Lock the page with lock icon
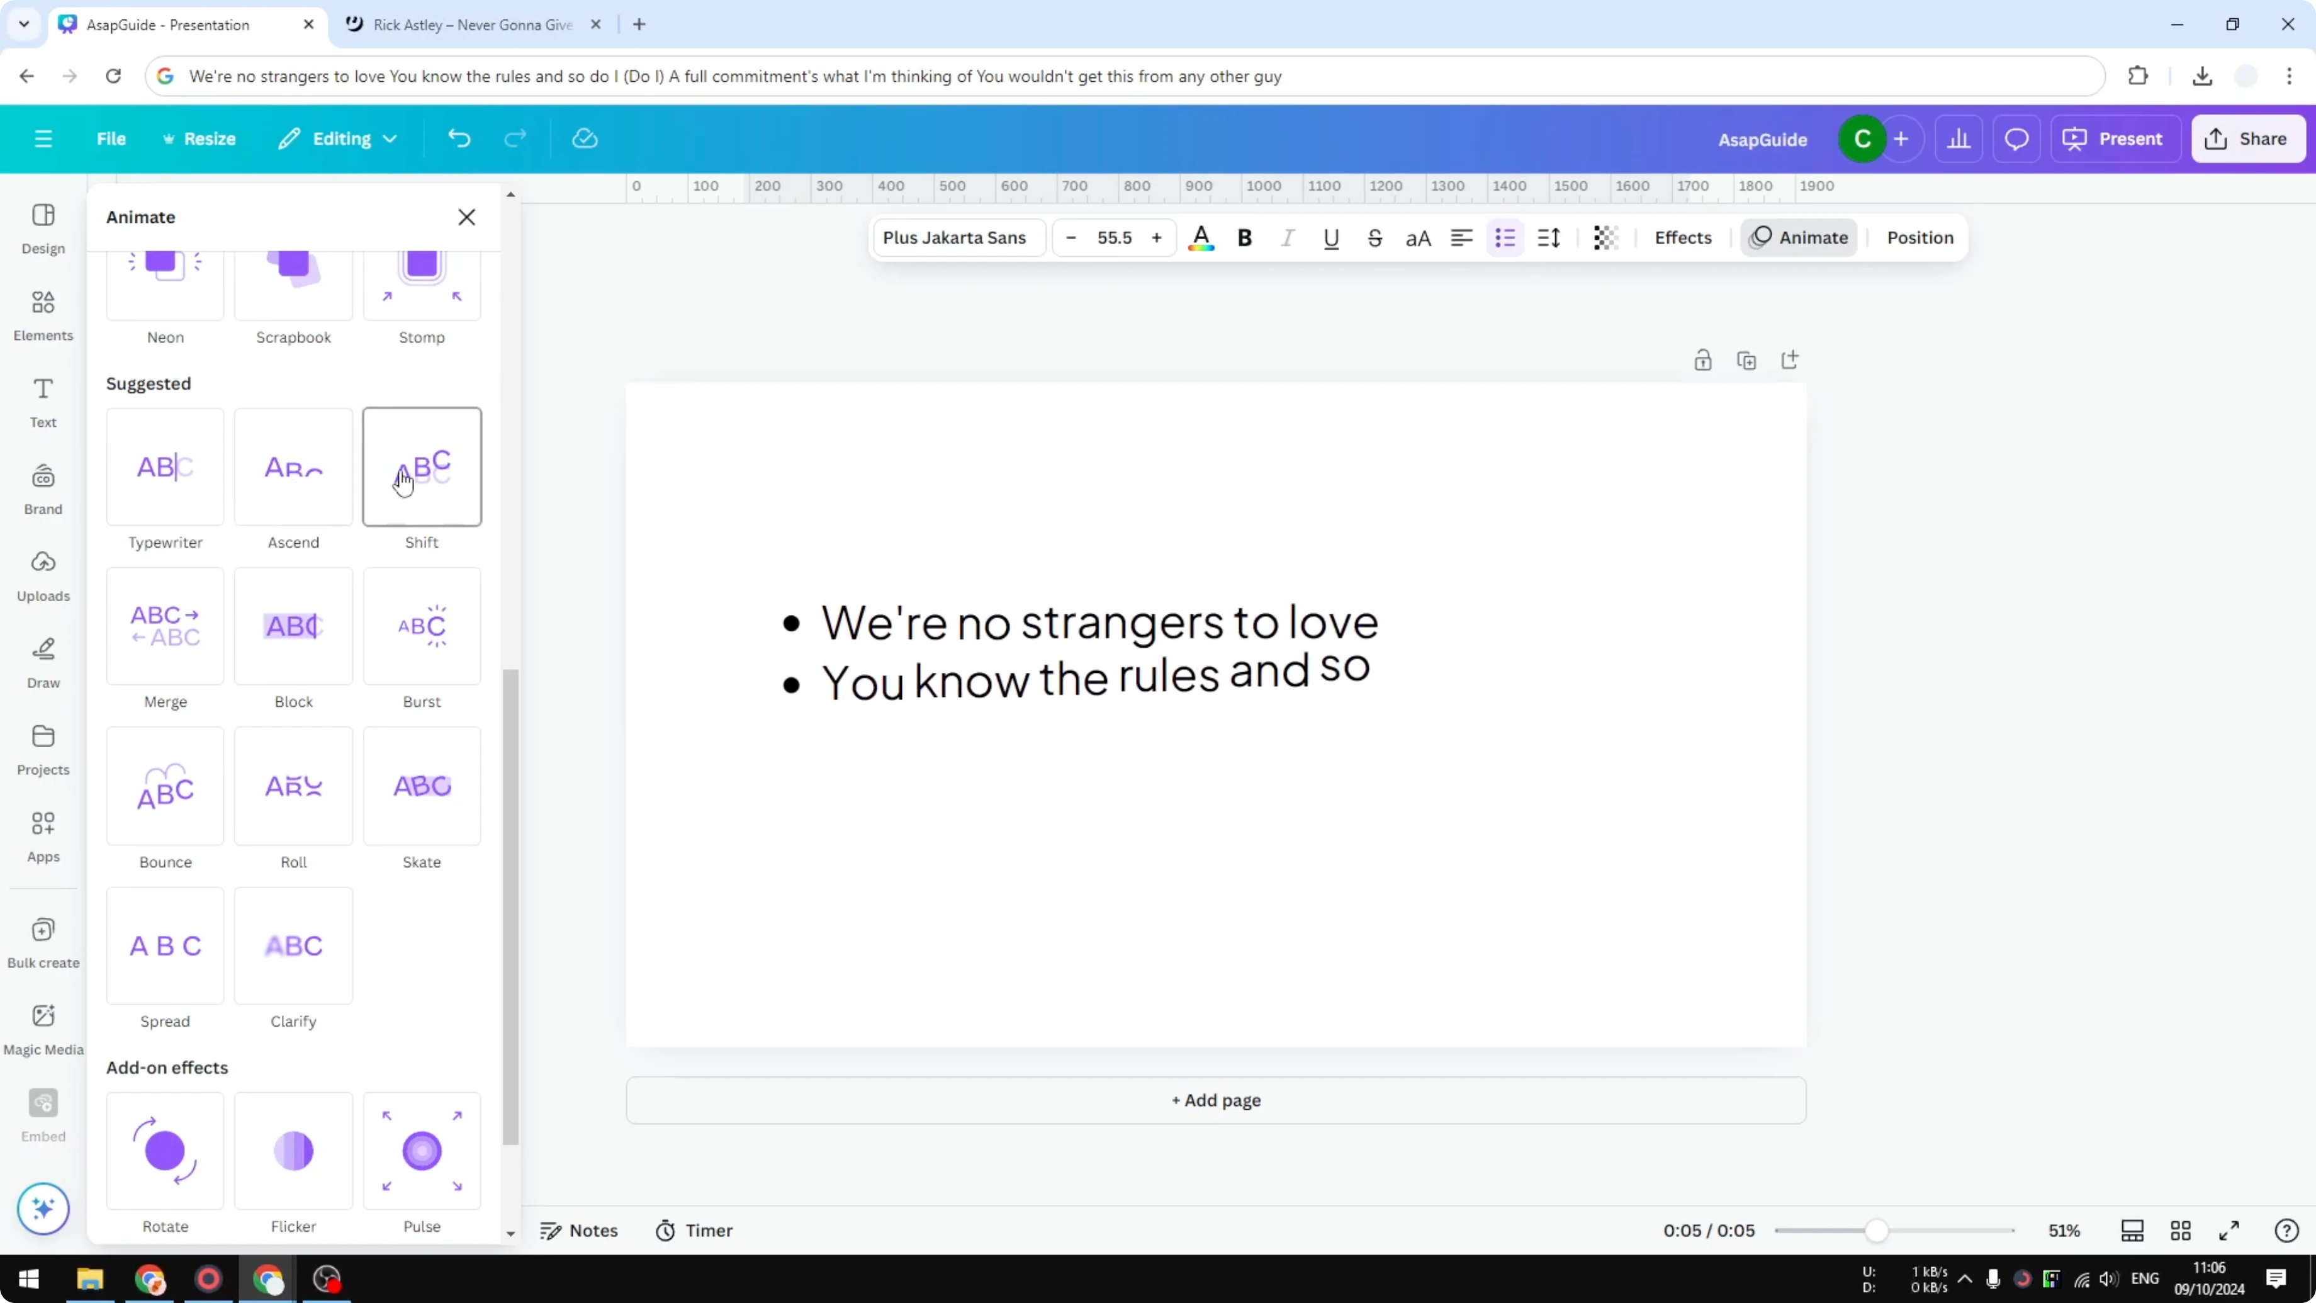The image size is (2316, 1303). click(x=1703, y=361)
